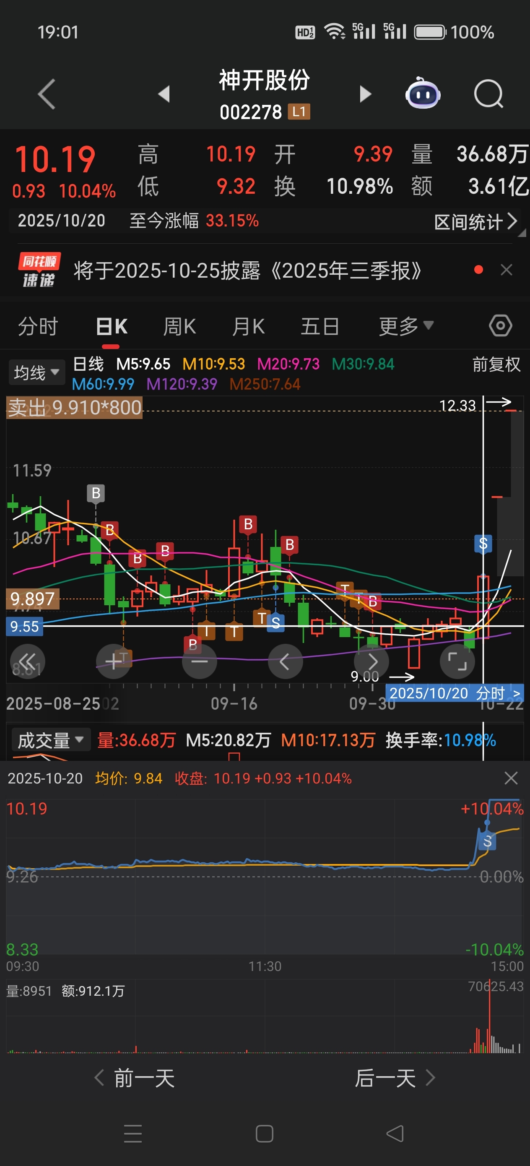Go to Android home screen

264,1133
